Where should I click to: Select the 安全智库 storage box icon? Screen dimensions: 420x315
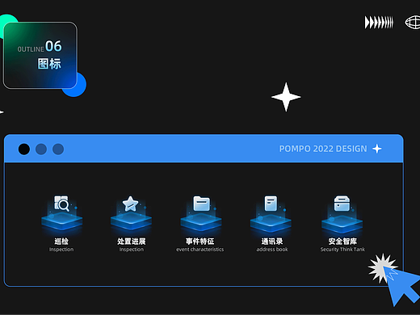[342, 204]
